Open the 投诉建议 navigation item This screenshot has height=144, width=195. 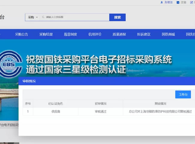pos(144,34)
